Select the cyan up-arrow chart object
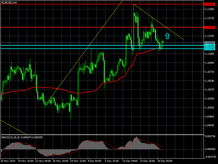This screenshot has height=164, width=218. (167, 36)
